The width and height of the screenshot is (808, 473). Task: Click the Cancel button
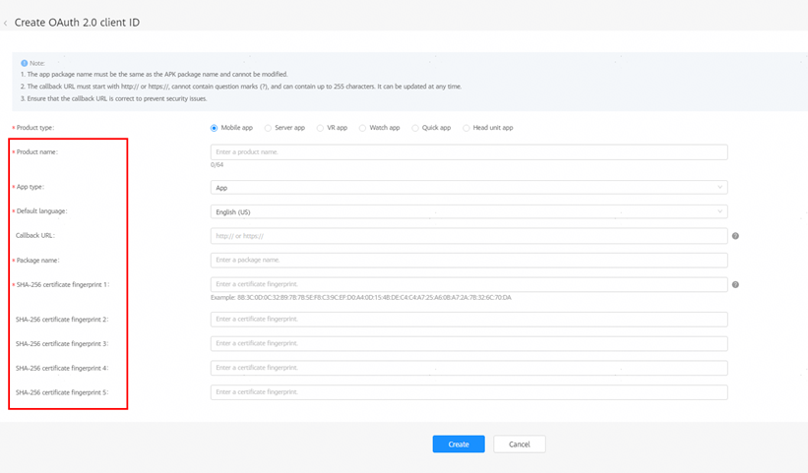[520, 444]
